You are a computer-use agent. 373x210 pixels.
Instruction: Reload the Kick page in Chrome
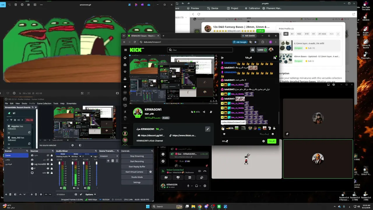[135, 42]
